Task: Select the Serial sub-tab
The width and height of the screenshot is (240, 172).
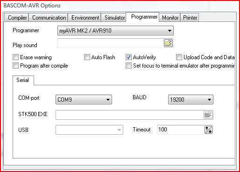Action: [23, 80]
